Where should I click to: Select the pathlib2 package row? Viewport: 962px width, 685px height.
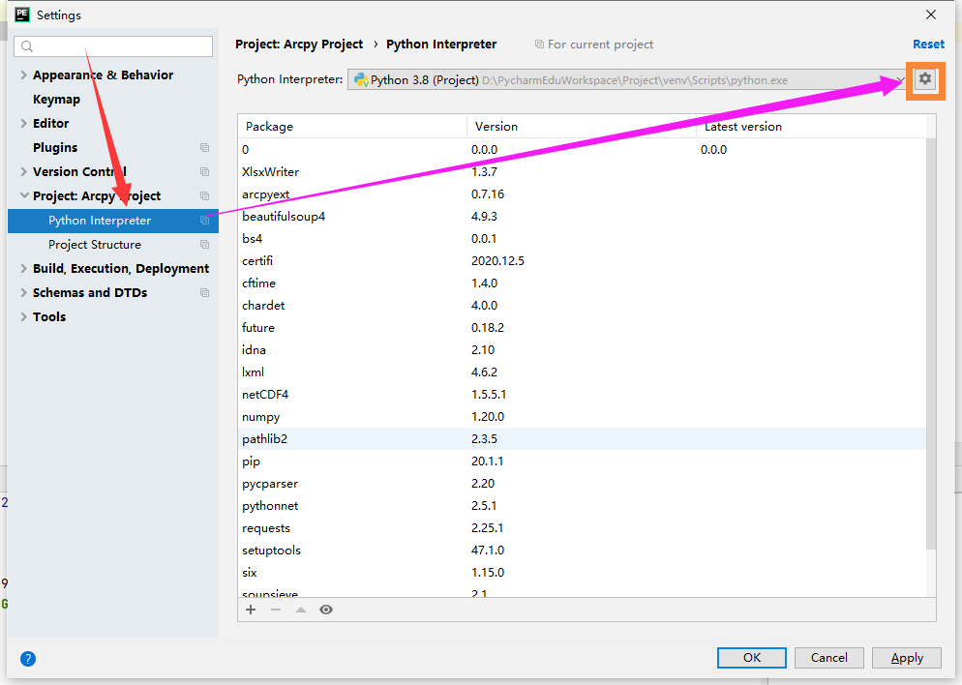(582, 439)
